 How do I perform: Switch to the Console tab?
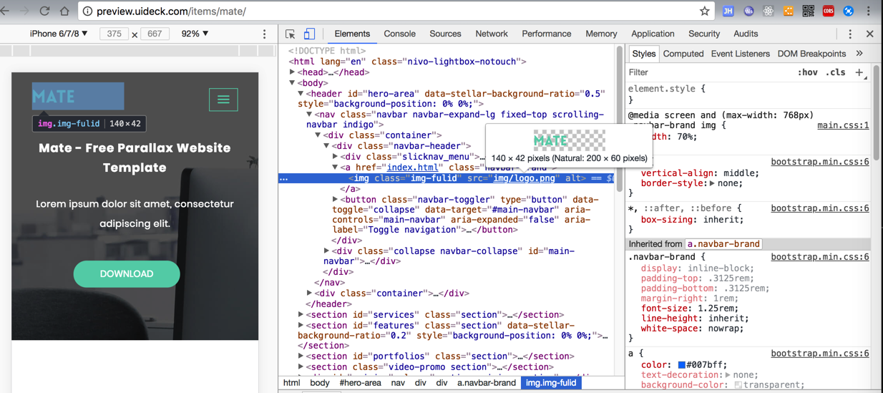pos(399,34)
